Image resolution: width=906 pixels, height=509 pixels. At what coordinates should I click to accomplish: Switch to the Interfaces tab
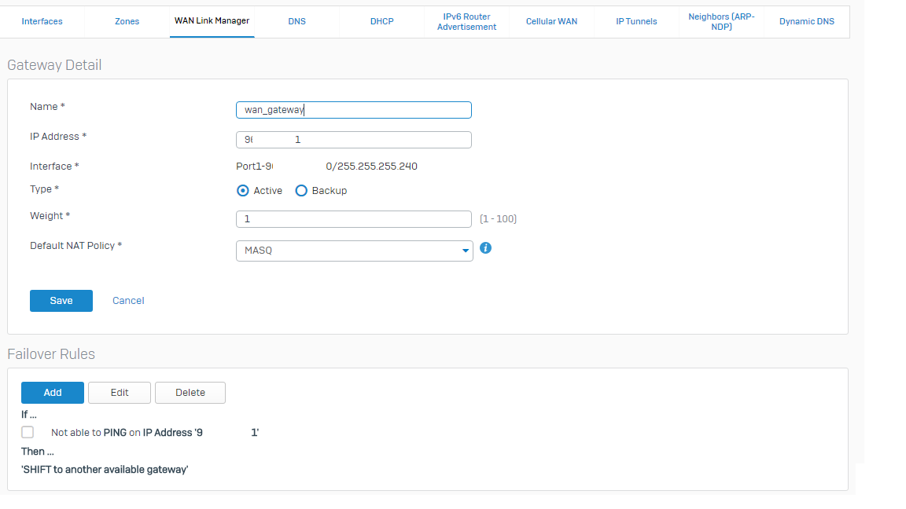[x=42, y=21]
